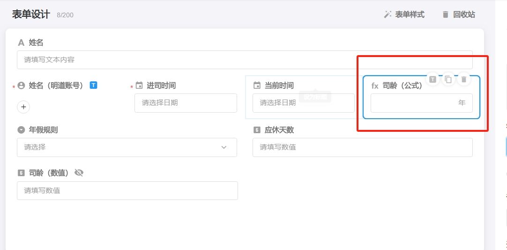Select the 当前时间 field label
Viewport: 507px width, 250px height.
click(x=279, y=86)
